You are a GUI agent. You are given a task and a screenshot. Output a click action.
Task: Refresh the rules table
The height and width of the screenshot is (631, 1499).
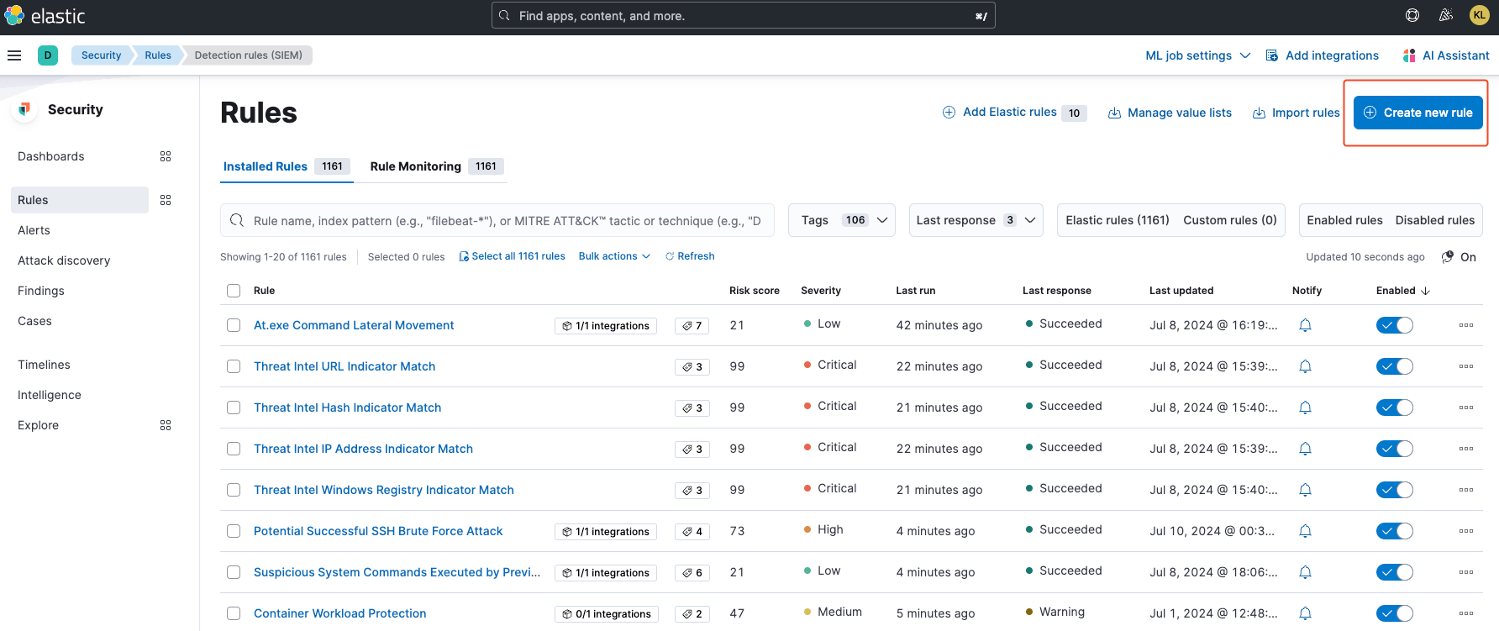tap(690, 256)
